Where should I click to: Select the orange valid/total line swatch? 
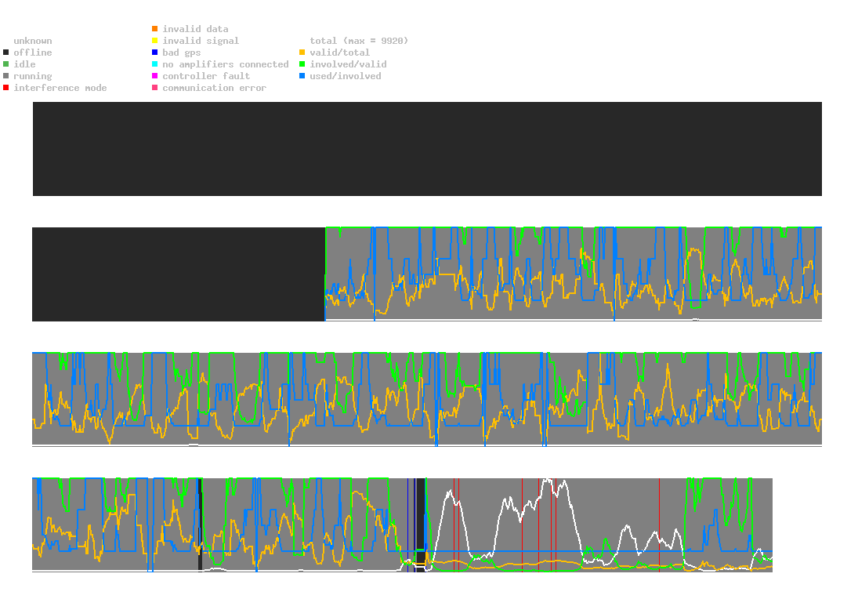(302, 53)
